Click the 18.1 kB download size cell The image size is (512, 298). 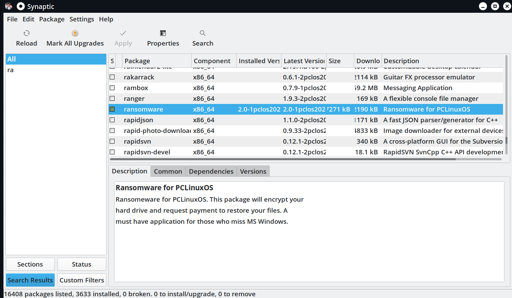coord(366,152)
